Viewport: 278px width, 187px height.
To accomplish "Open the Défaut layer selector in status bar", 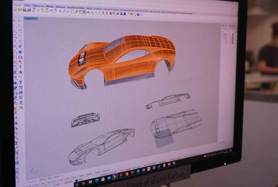I will point(80,179).
